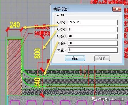Screen dimensions: 128x105
Task: Click the red 240厚 annotation text
Action: tap(42, 34)
